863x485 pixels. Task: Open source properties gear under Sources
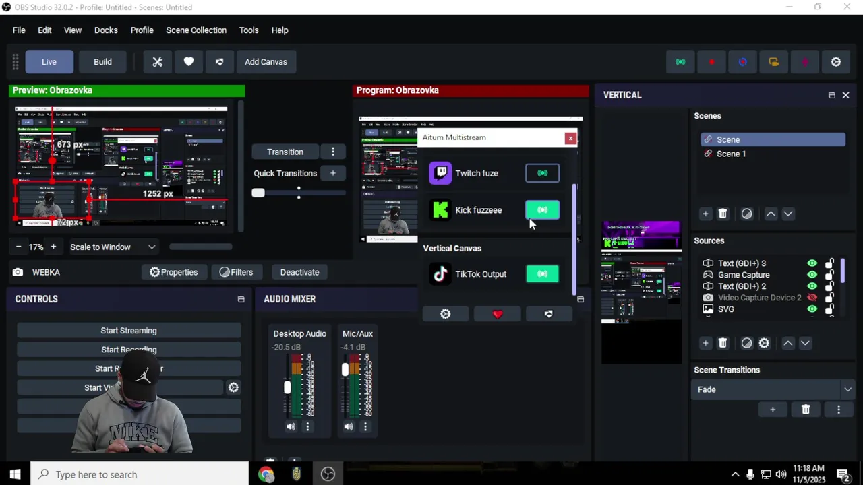764,343
